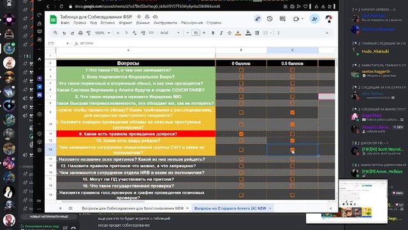Open the Google Sheets home logo
Image resolution: width=408 pixels, height=230 pixels.
click(54, 20)
